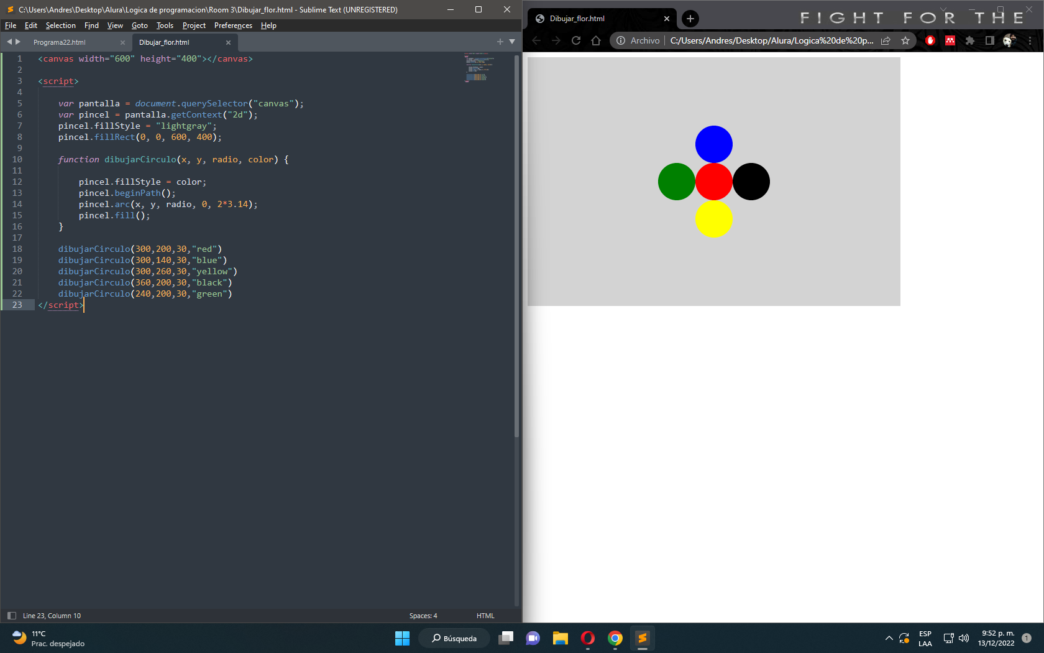
Task: Open the Selection menu
Action: 61,25
